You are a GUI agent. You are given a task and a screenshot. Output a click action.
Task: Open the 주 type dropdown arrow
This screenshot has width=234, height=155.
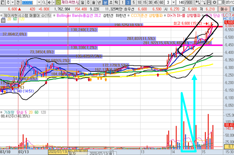pyautogui.click(x=13, y=2)
